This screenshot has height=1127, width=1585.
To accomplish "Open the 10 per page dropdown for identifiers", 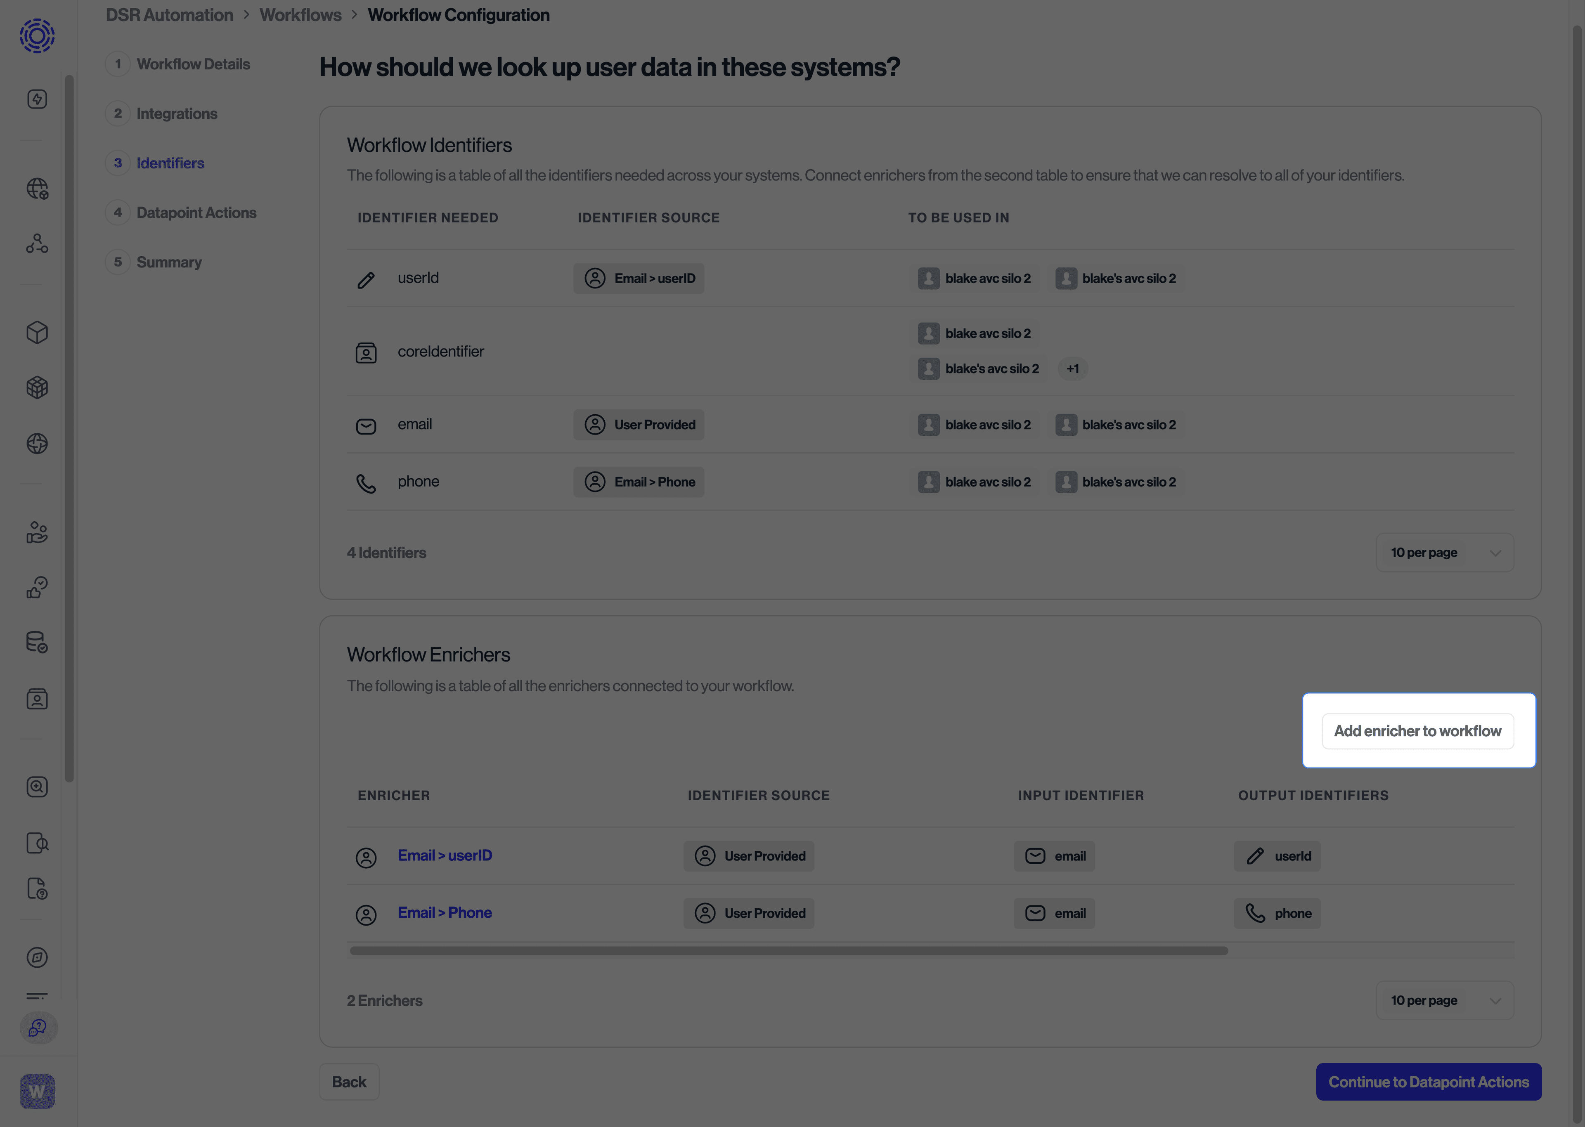I will (x=1445, y=553).
